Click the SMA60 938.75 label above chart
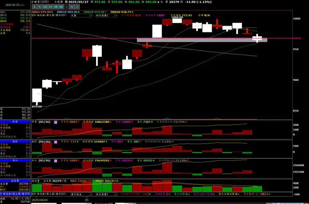Screen dimensions: 309x204 122,12
